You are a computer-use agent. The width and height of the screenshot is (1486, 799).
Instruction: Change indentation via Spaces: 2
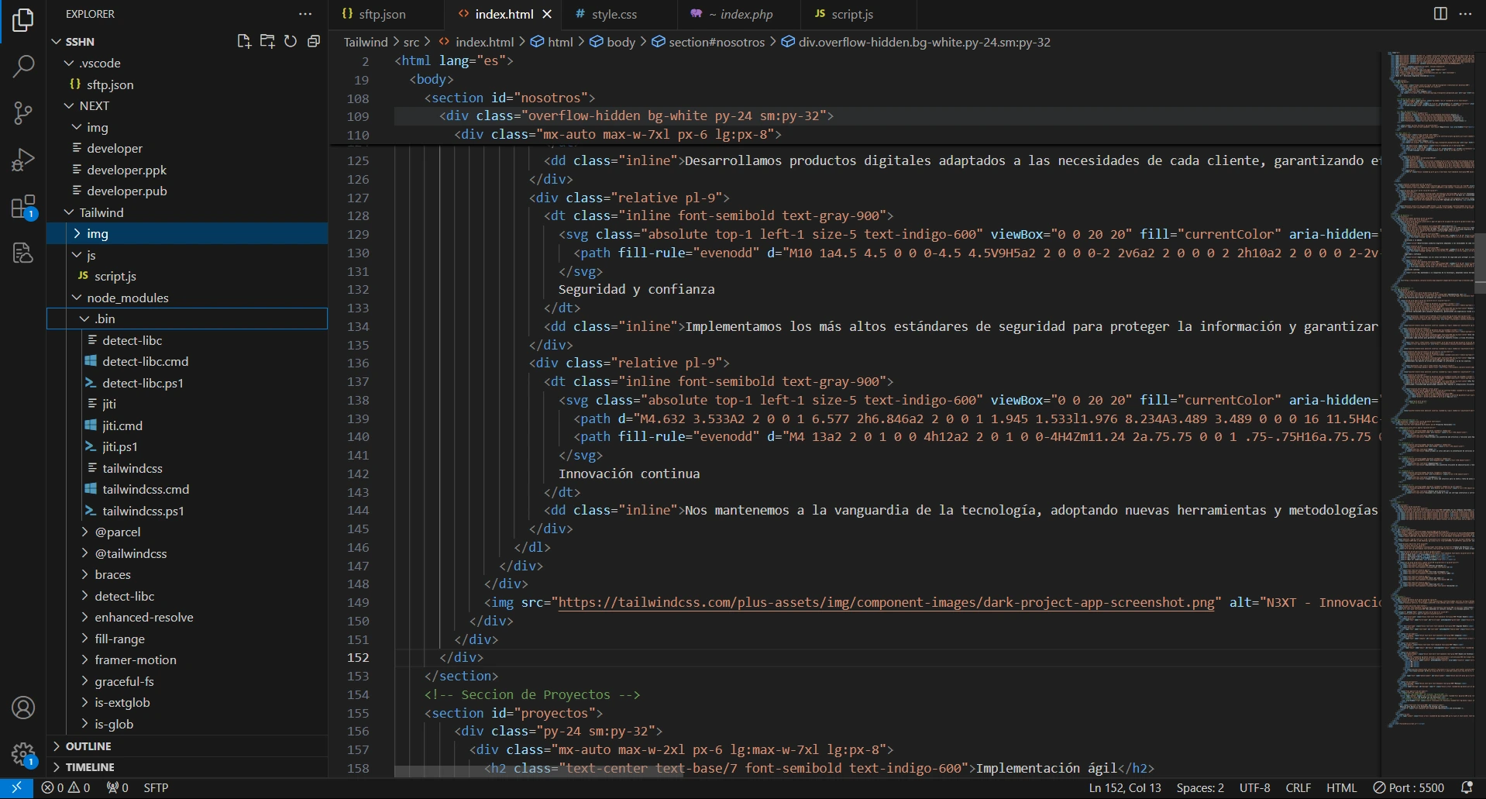click(1200, 787)
